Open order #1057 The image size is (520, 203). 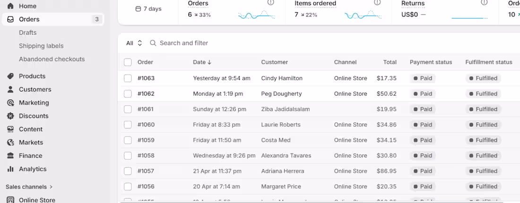pyautogui.click(x=146, y=171)
